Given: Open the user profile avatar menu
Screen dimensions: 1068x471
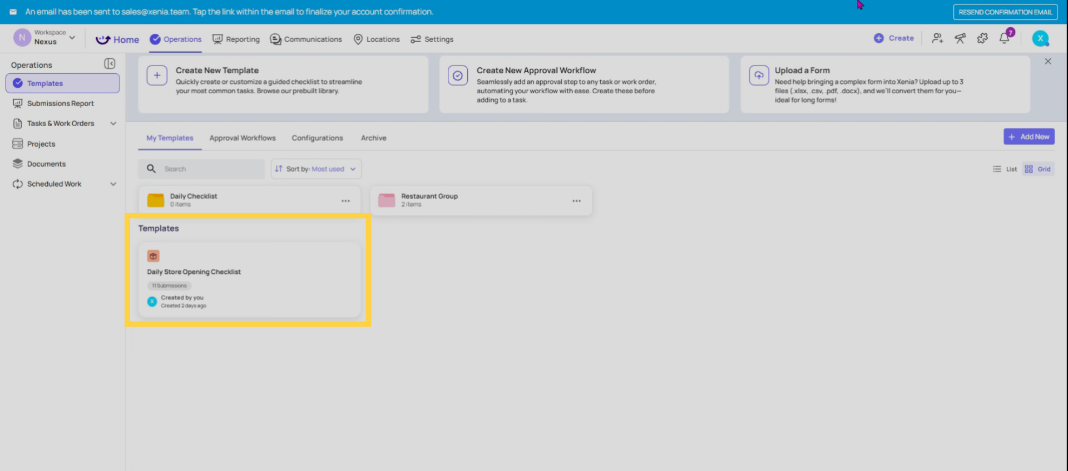Looking at the screenshot, I should (x=1040, y=38).
